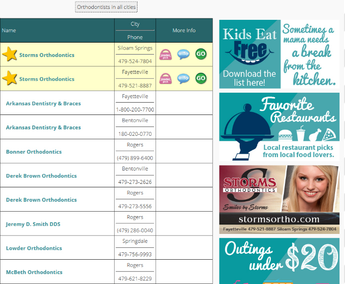
Task: Click the Favorite Restaurants banner
Action: 279,127
